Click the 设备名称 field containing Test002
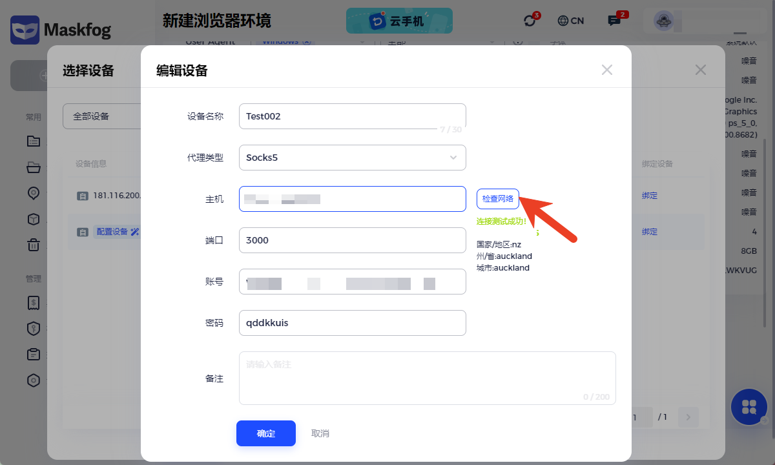Image resolution: width=775 pixels, height=465 pixels. (x=352, y=116)
